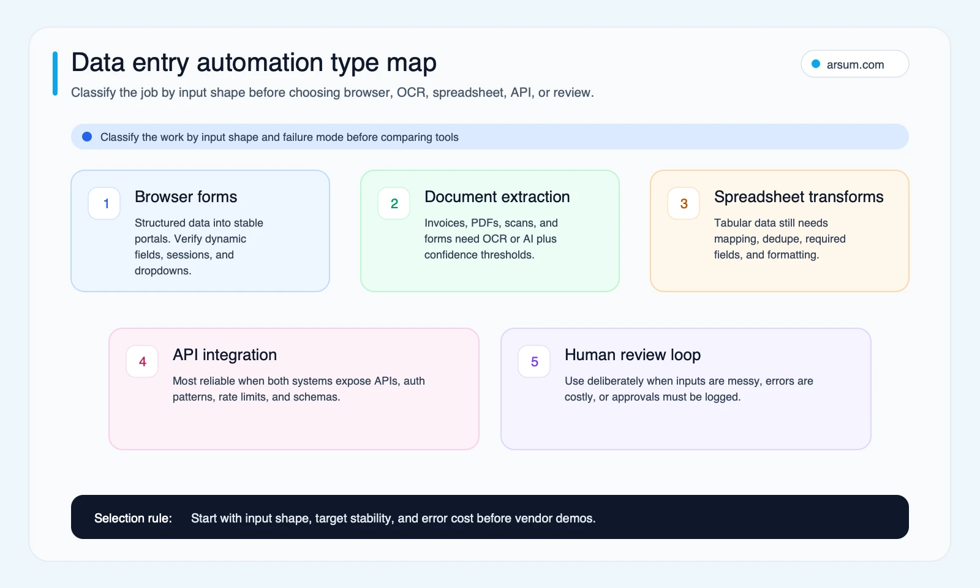Click the description 'Use deliberately when inputs are messy'
This screenshot has height=588, width=980.
pos(689,389)
